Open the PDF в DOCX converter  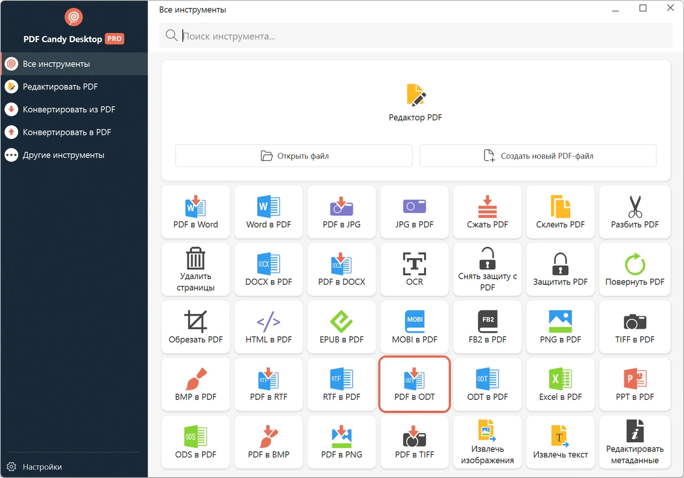341,269
